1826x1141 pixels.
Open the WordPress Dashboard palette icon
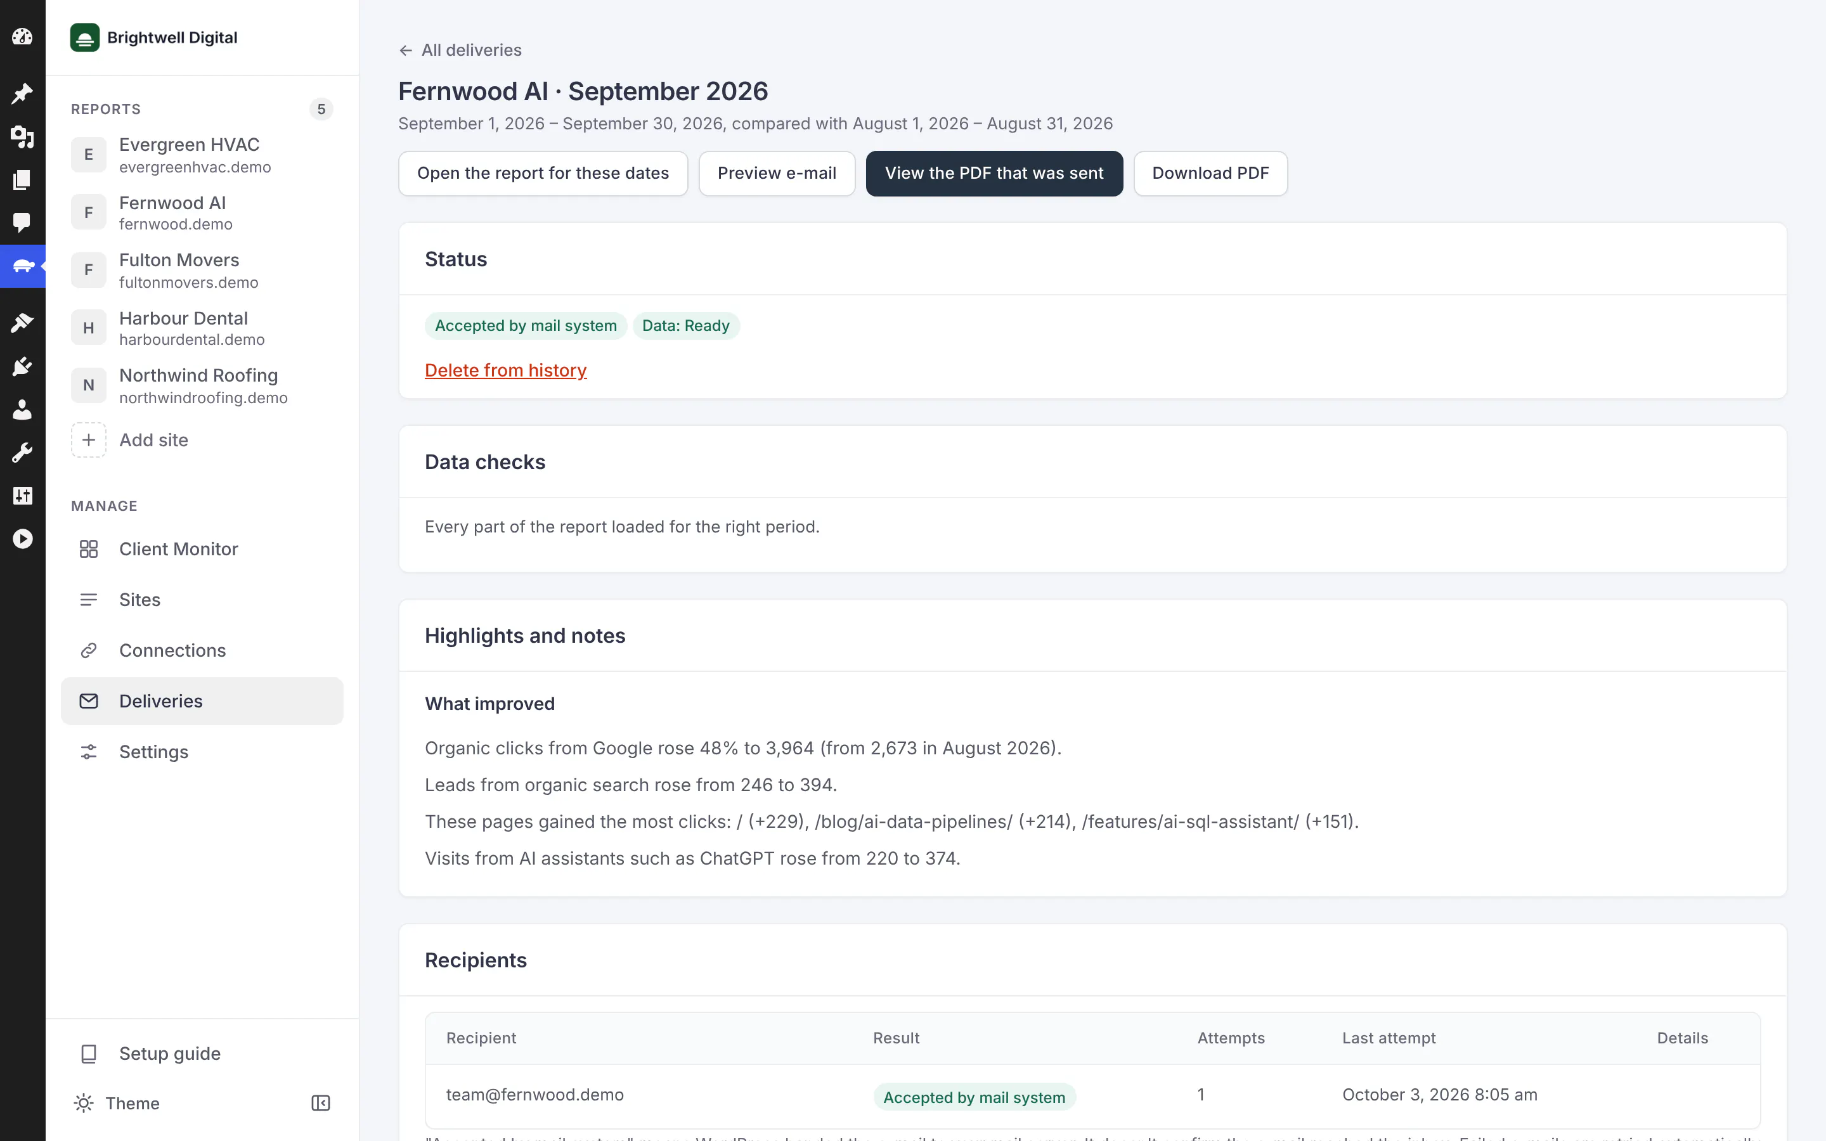(x=23, y=36)
